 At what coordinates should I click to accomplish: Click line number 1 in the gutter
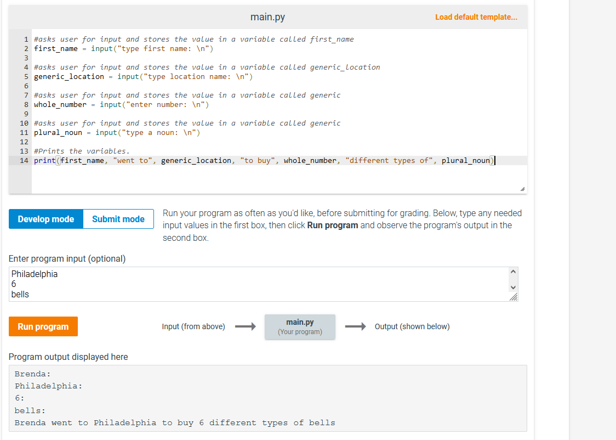coord(26,40)
